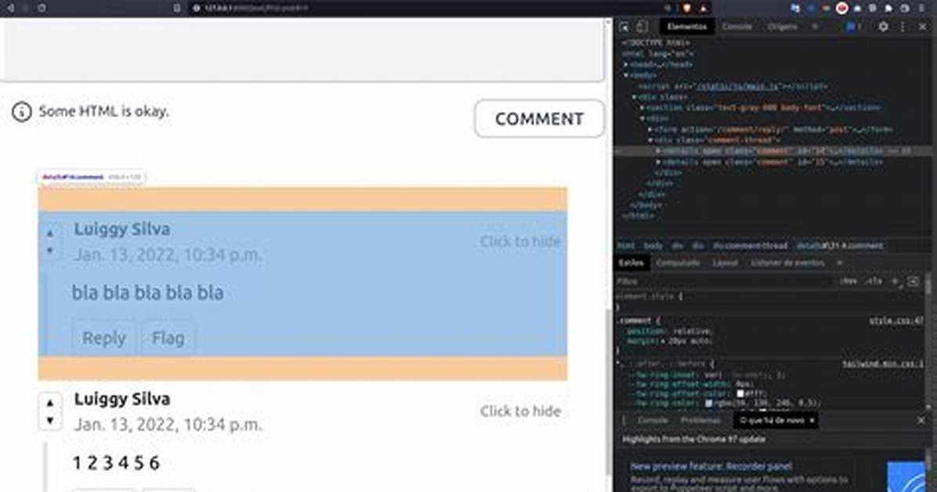Expand the head element node

626,64
